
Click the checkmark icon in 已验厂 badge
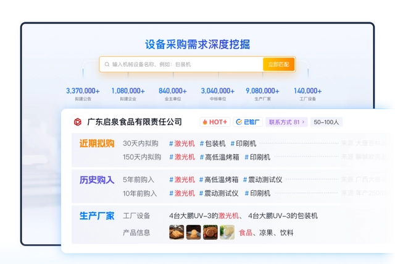pyautogui.click(x=239, y=122)
